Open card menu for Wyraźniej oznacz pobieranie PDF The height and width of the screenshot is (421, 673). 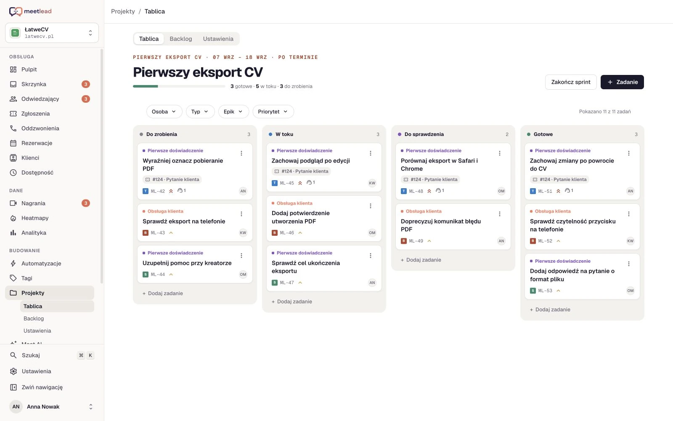tap(241, 153)
